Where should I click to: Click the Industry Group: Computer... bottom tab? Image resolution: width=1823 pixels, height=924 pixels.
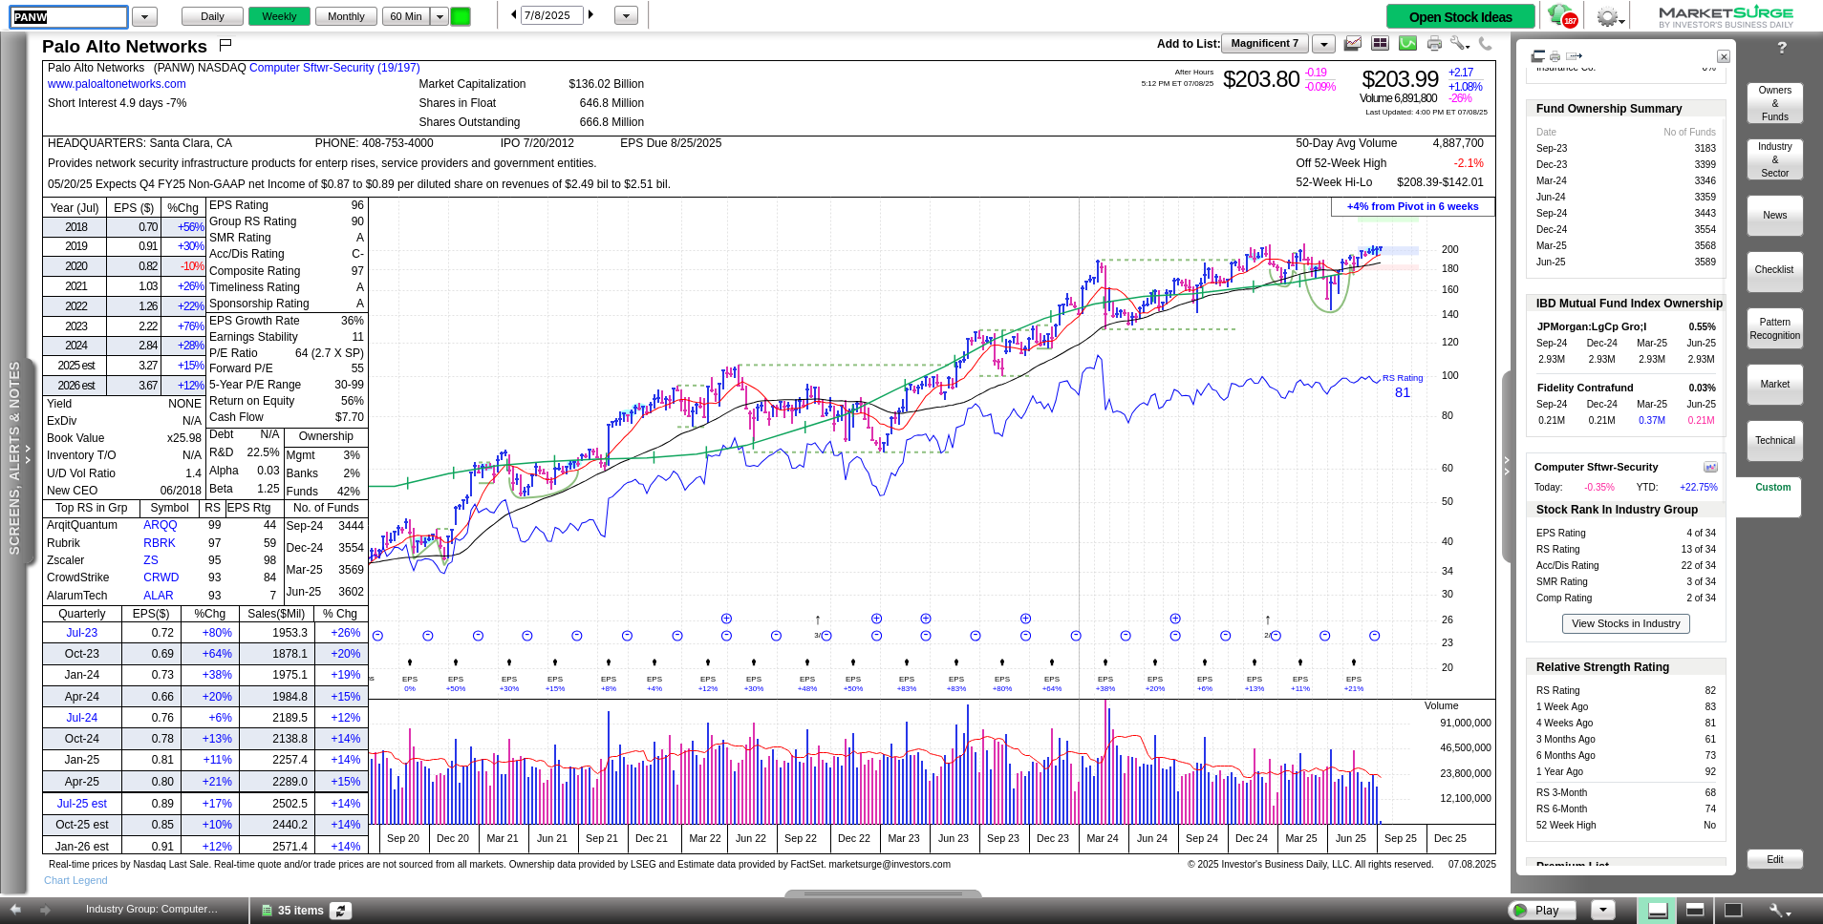(x=152, y=910)
